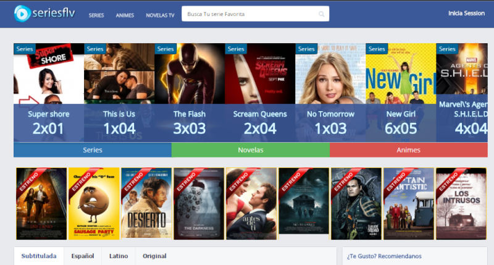Open the Super shore 2x01 card
The width and height of the screenshot is (494, 265).
coord(49,92)
